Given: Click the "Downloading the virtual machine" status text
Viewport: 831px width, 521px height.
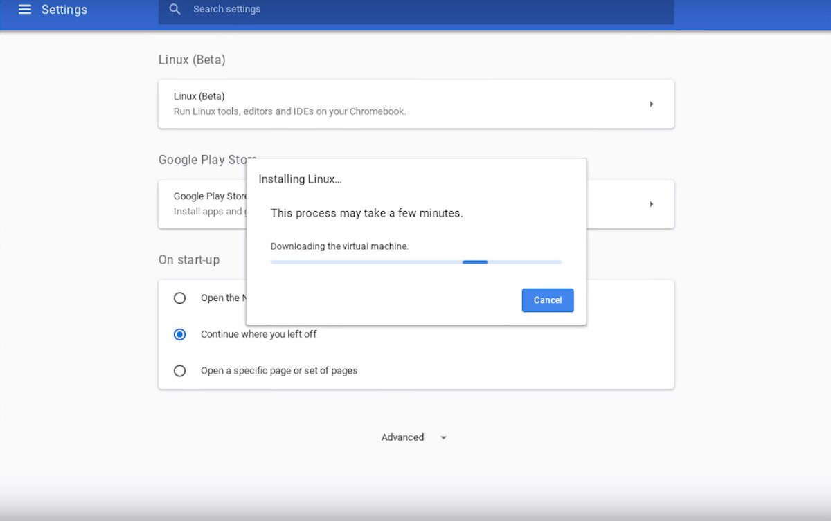Looking at the screenshot, I should tap(339, 246).
